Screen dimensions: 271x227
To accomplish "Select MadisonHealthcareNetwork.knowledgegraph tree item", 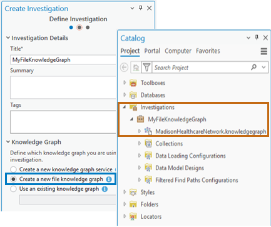I will [211, 131].
